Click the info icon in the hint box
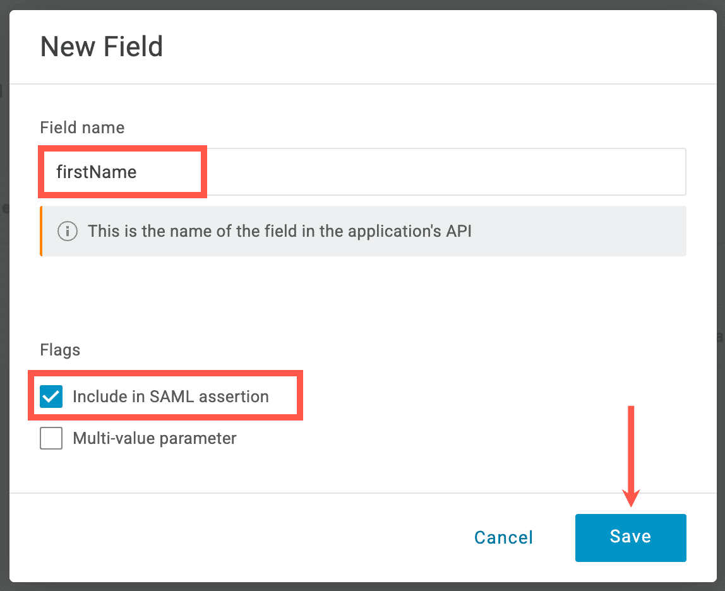The height and width of the screenshot is (591, 725). (68, 231)
